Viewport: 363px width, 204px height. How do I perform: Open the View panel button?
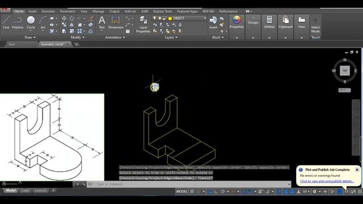tap(301, 22)
